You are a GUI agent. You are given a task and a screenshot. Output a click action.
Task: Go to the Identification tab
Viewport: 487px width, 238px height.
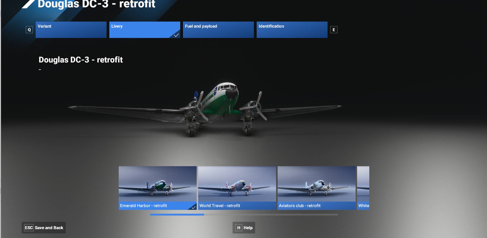pyautogui.click(x=292, y=30)
